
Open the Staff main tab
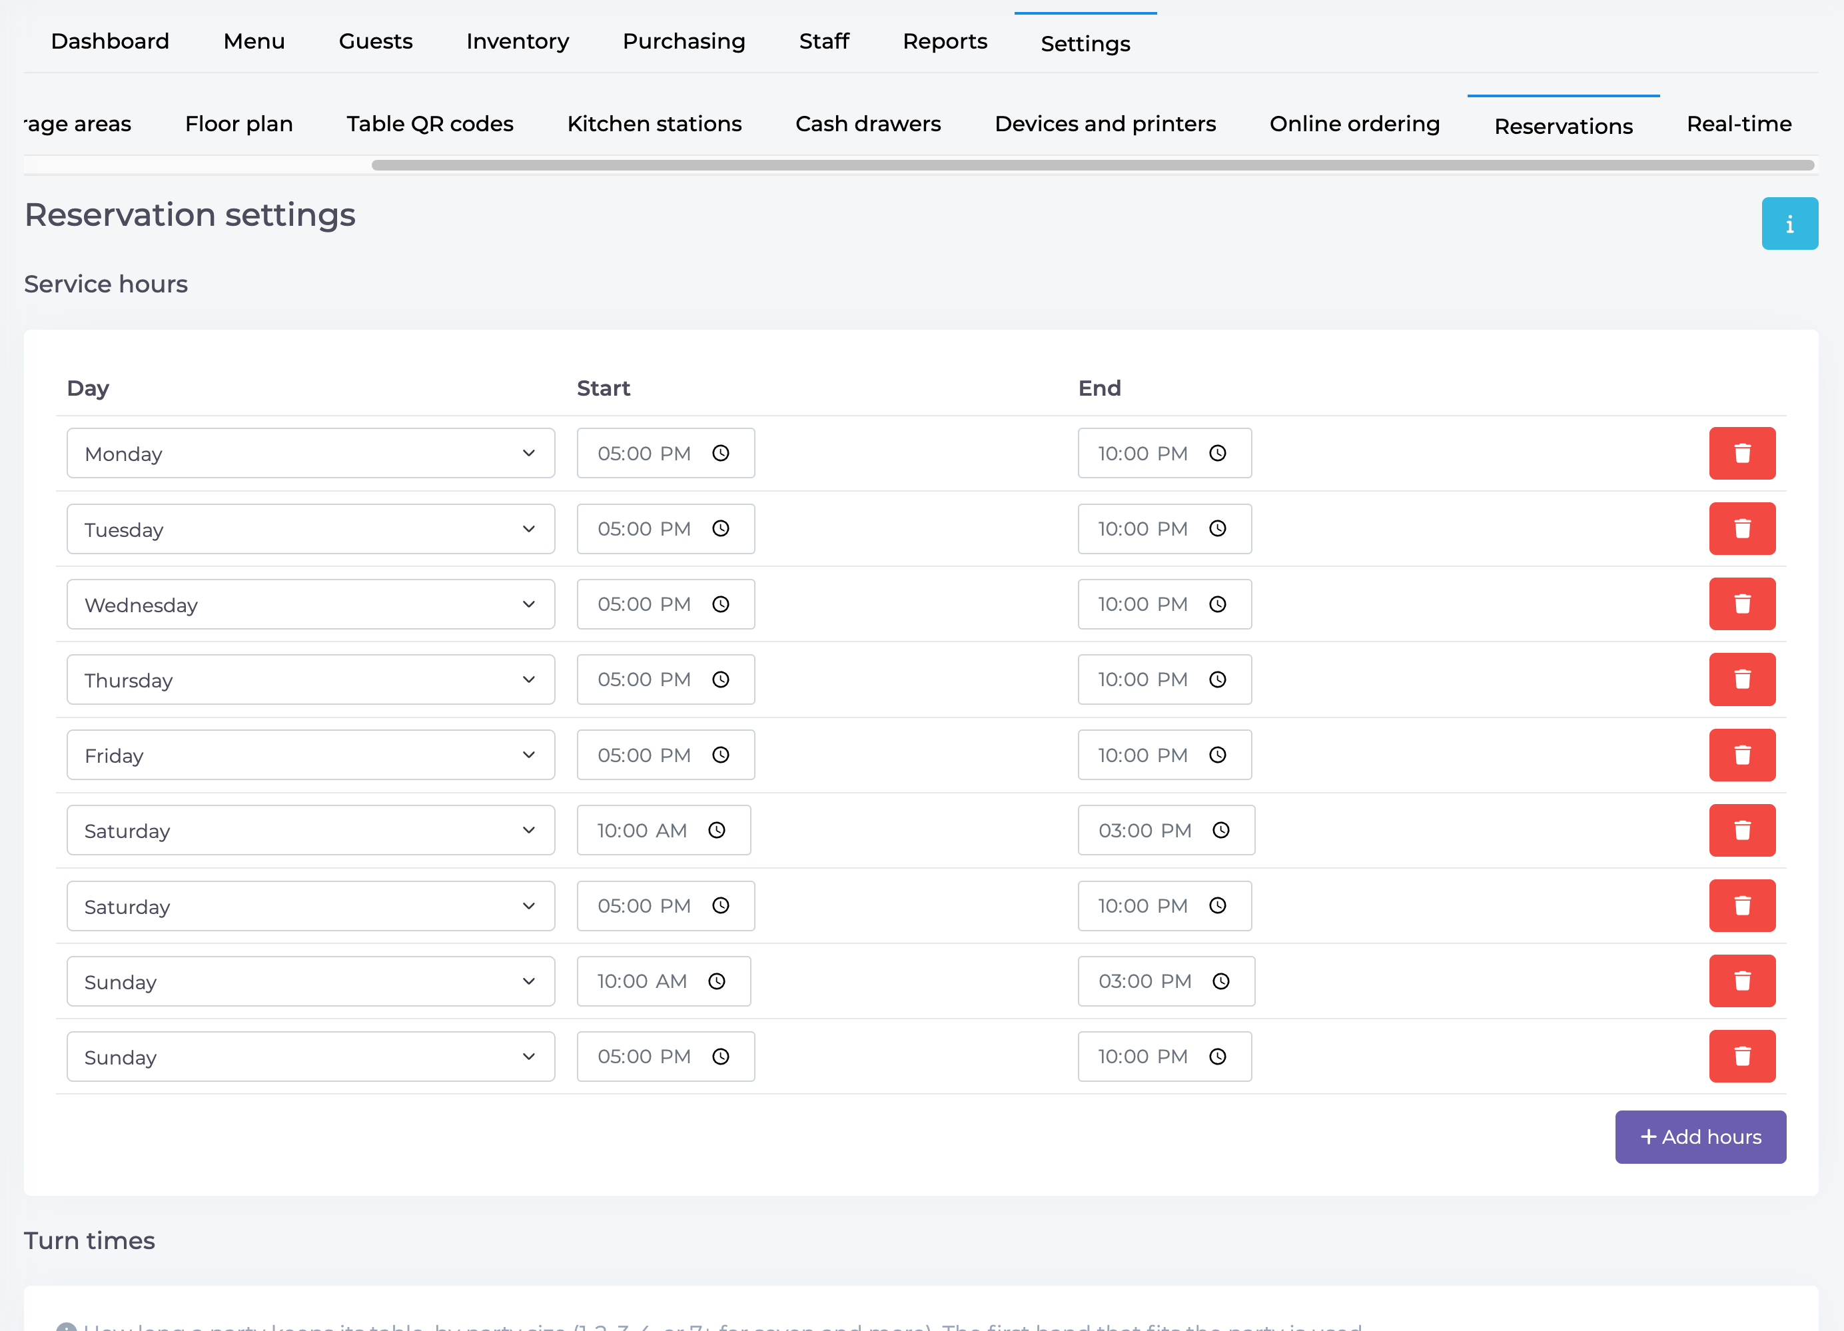[823, 41]
